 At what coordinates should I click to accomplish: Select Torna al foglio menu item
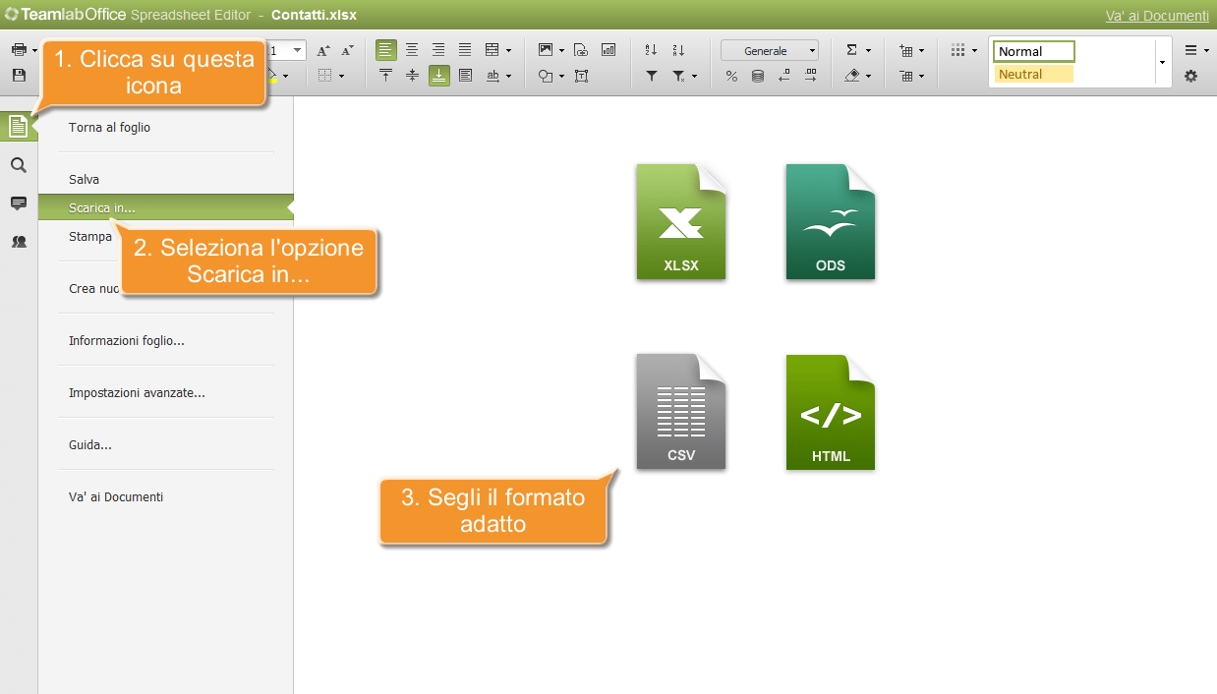click(x=109, y=127)
